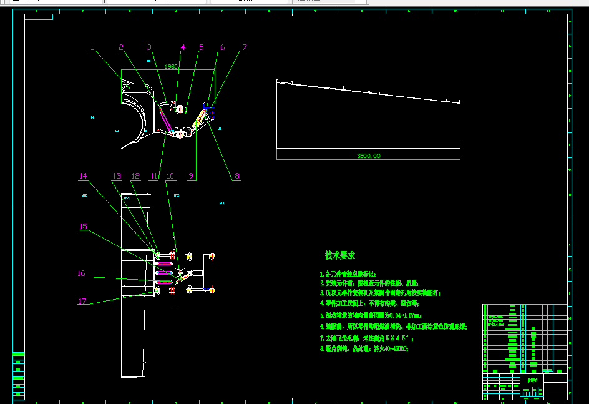Select the magenta part callout number 3

149,47
